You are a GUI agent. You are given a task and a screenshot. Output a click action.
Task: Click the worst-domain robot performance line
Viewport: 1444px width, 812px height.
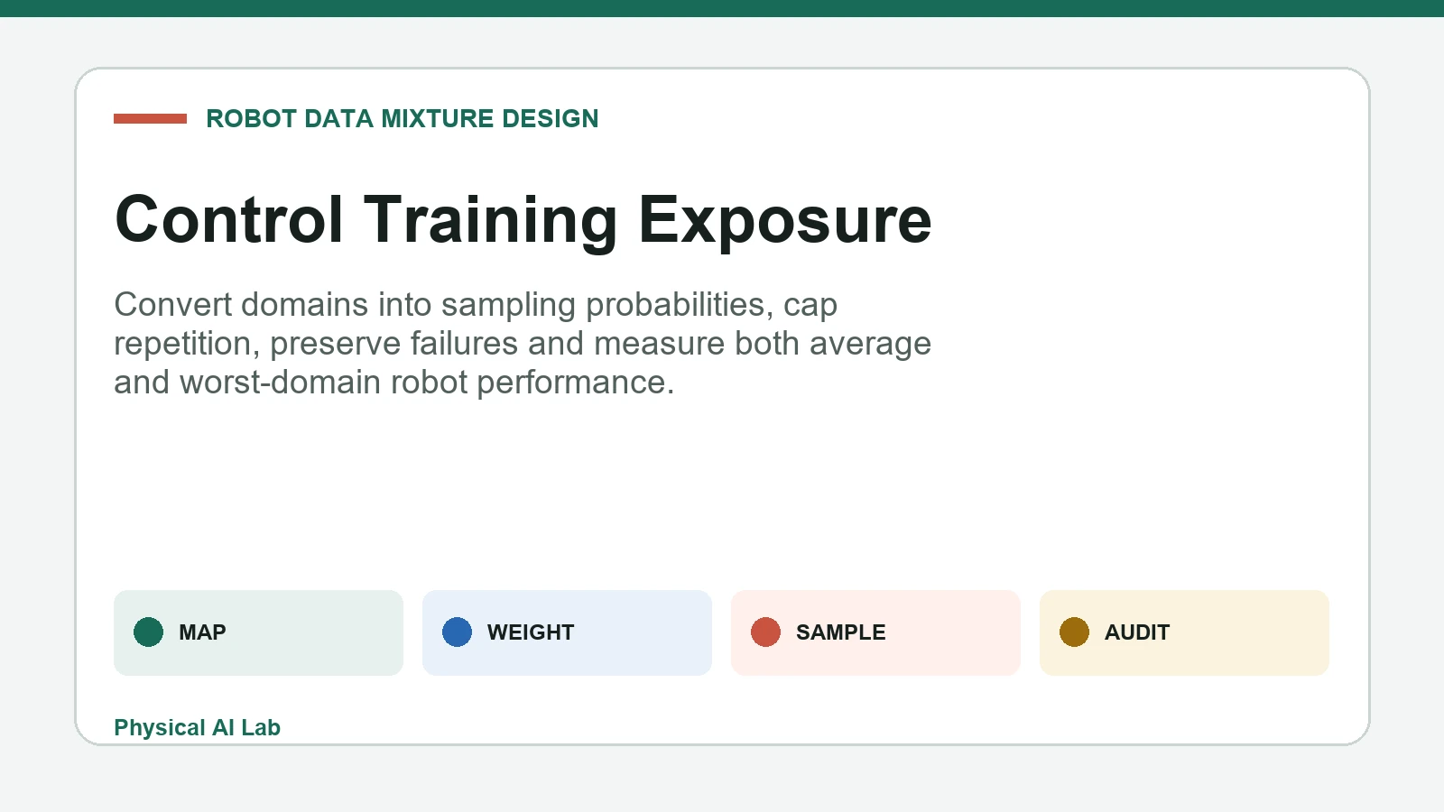tap(394, 383)
